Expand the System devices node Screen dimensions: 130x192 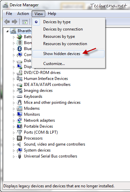point(14,151)
